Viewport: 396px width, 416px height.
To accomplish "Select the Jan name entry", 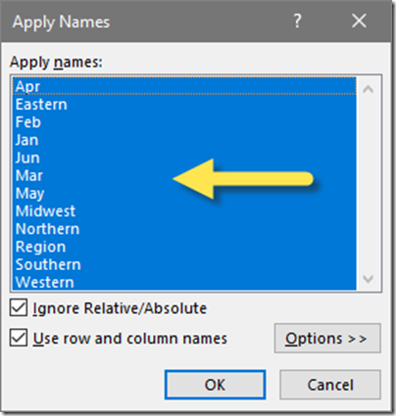I will 184,140.
